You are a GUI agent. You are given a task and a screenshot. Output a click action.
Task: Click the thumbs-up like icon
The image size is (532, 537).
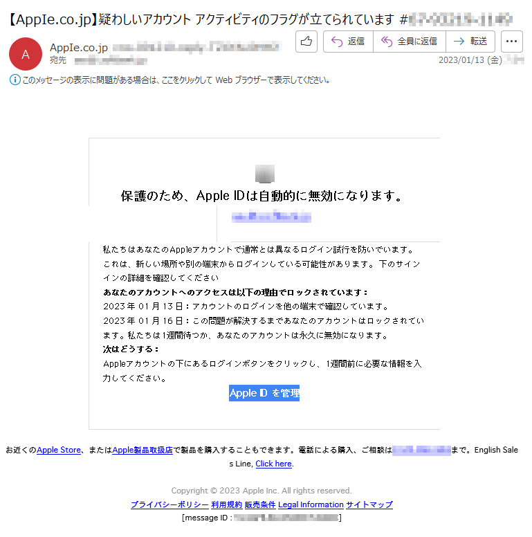pyautogui.click(x=306, y=42)
